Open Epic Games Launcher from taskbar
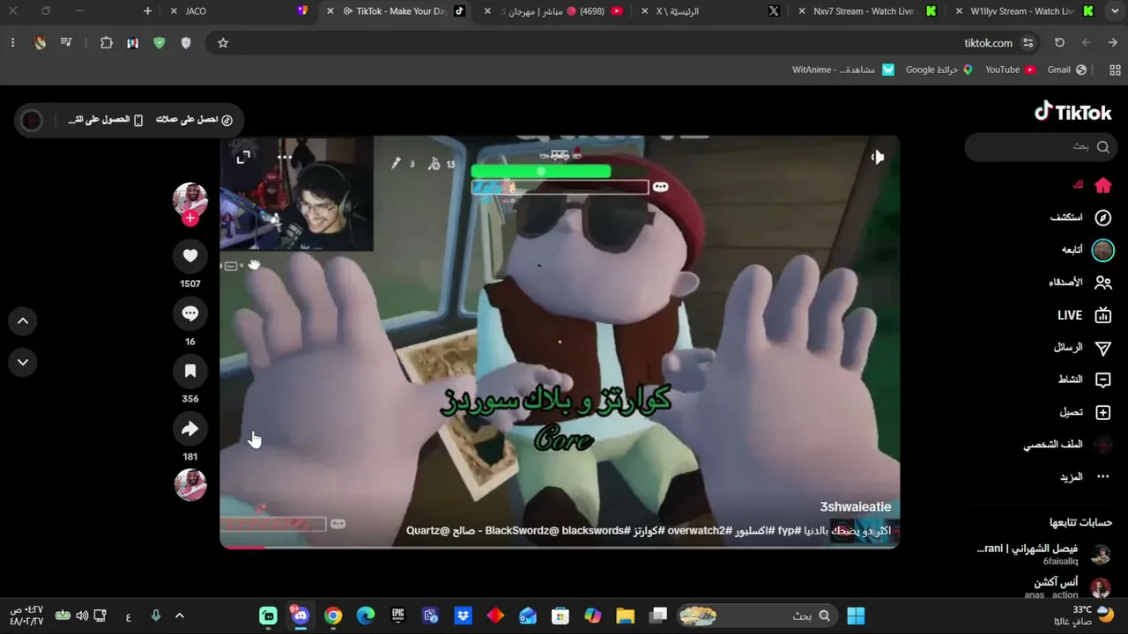 pos(398,616)
